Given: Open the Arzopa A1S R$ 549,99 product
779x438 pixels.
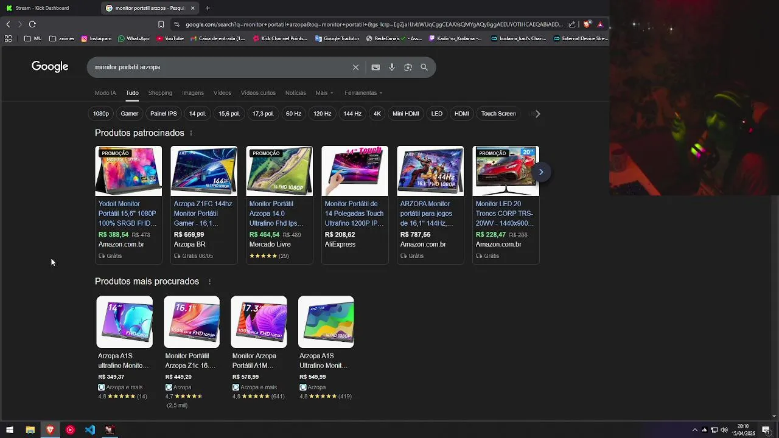Looking at the screenshot, I should coord(326,348).
